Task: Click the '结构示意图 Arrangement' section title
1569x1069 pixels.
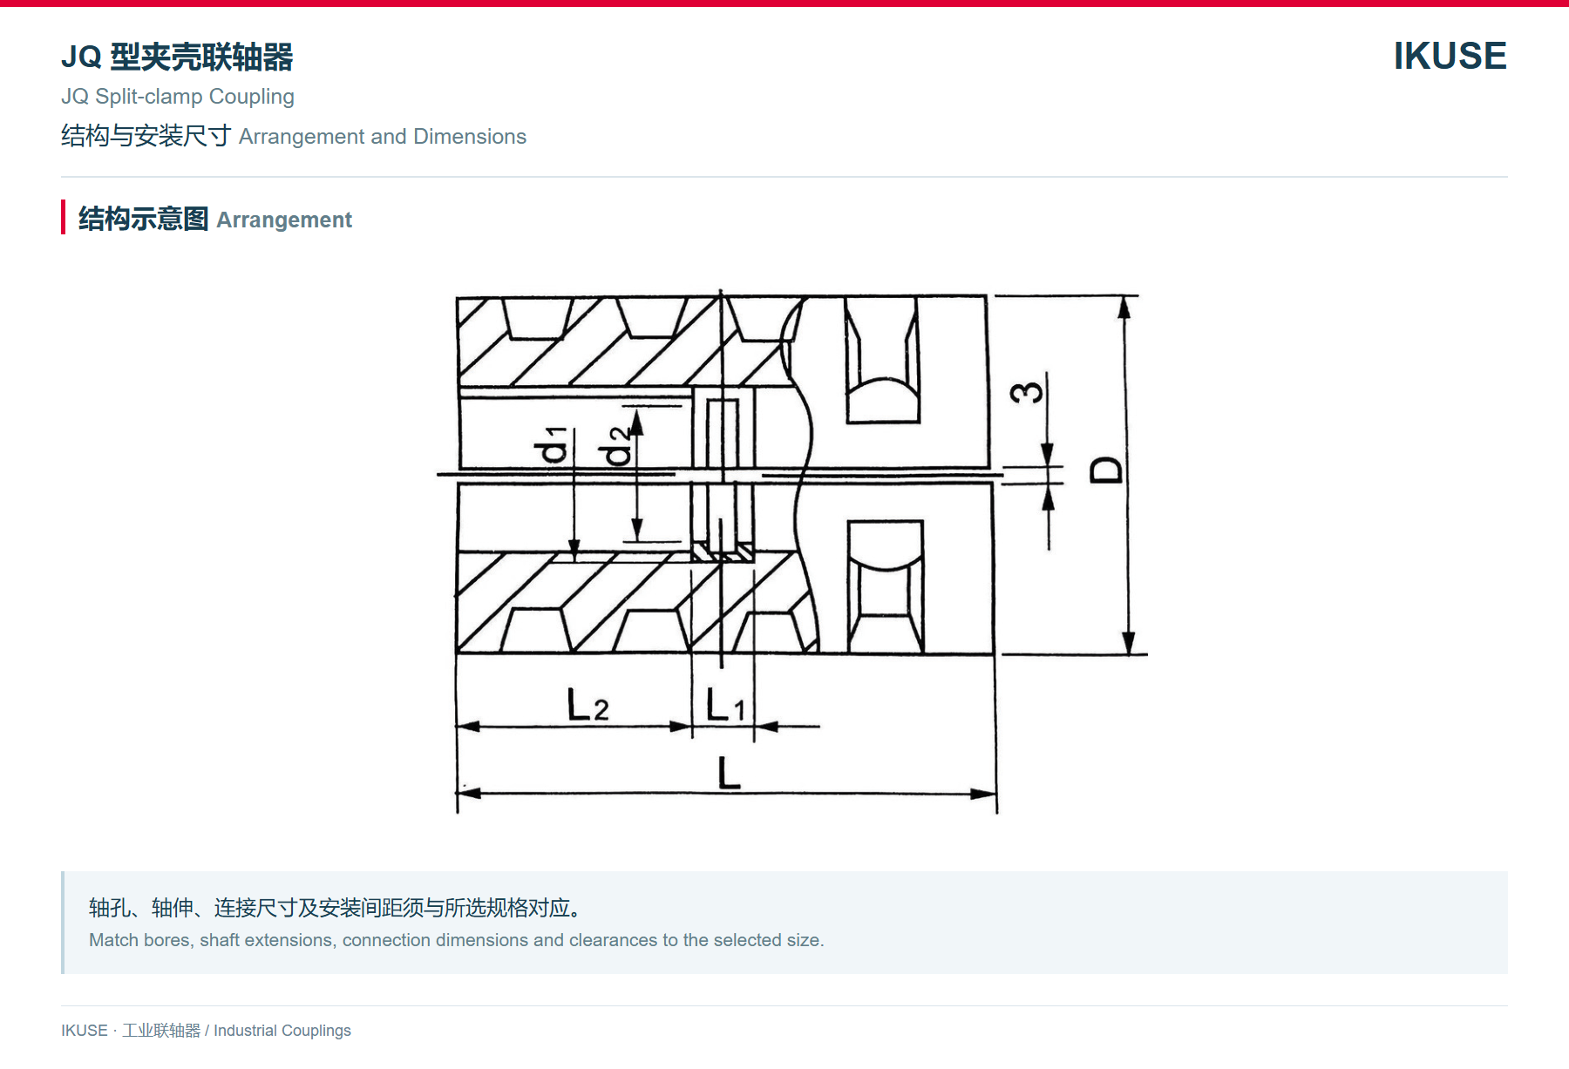Action: (x=215, y=219)
